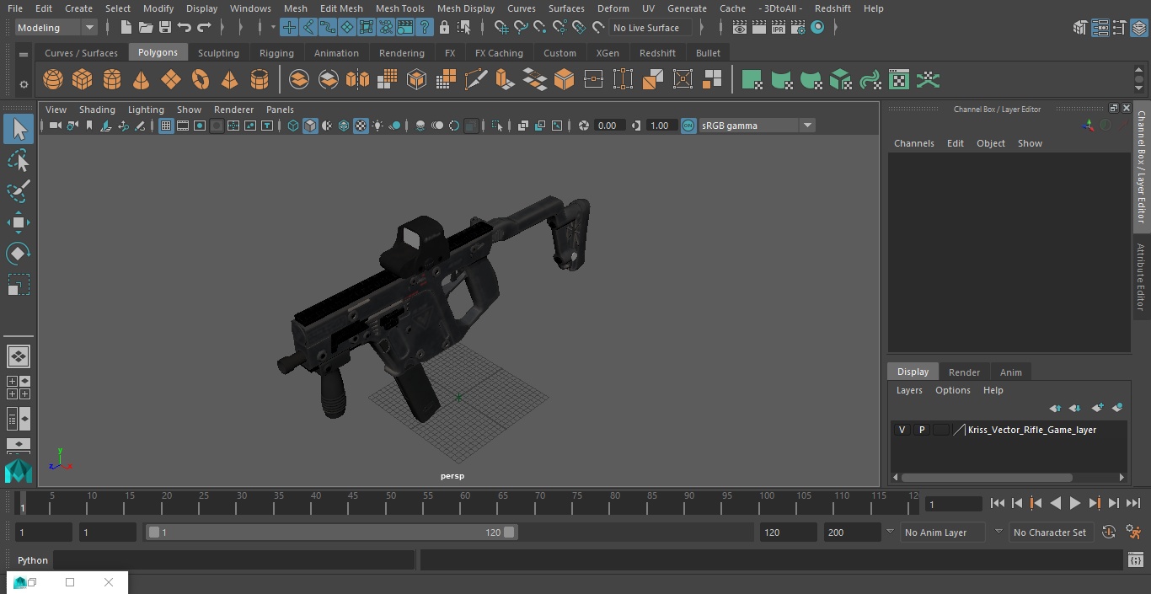
Task: Toggle the viewport grid display
Action: (166, 126)
